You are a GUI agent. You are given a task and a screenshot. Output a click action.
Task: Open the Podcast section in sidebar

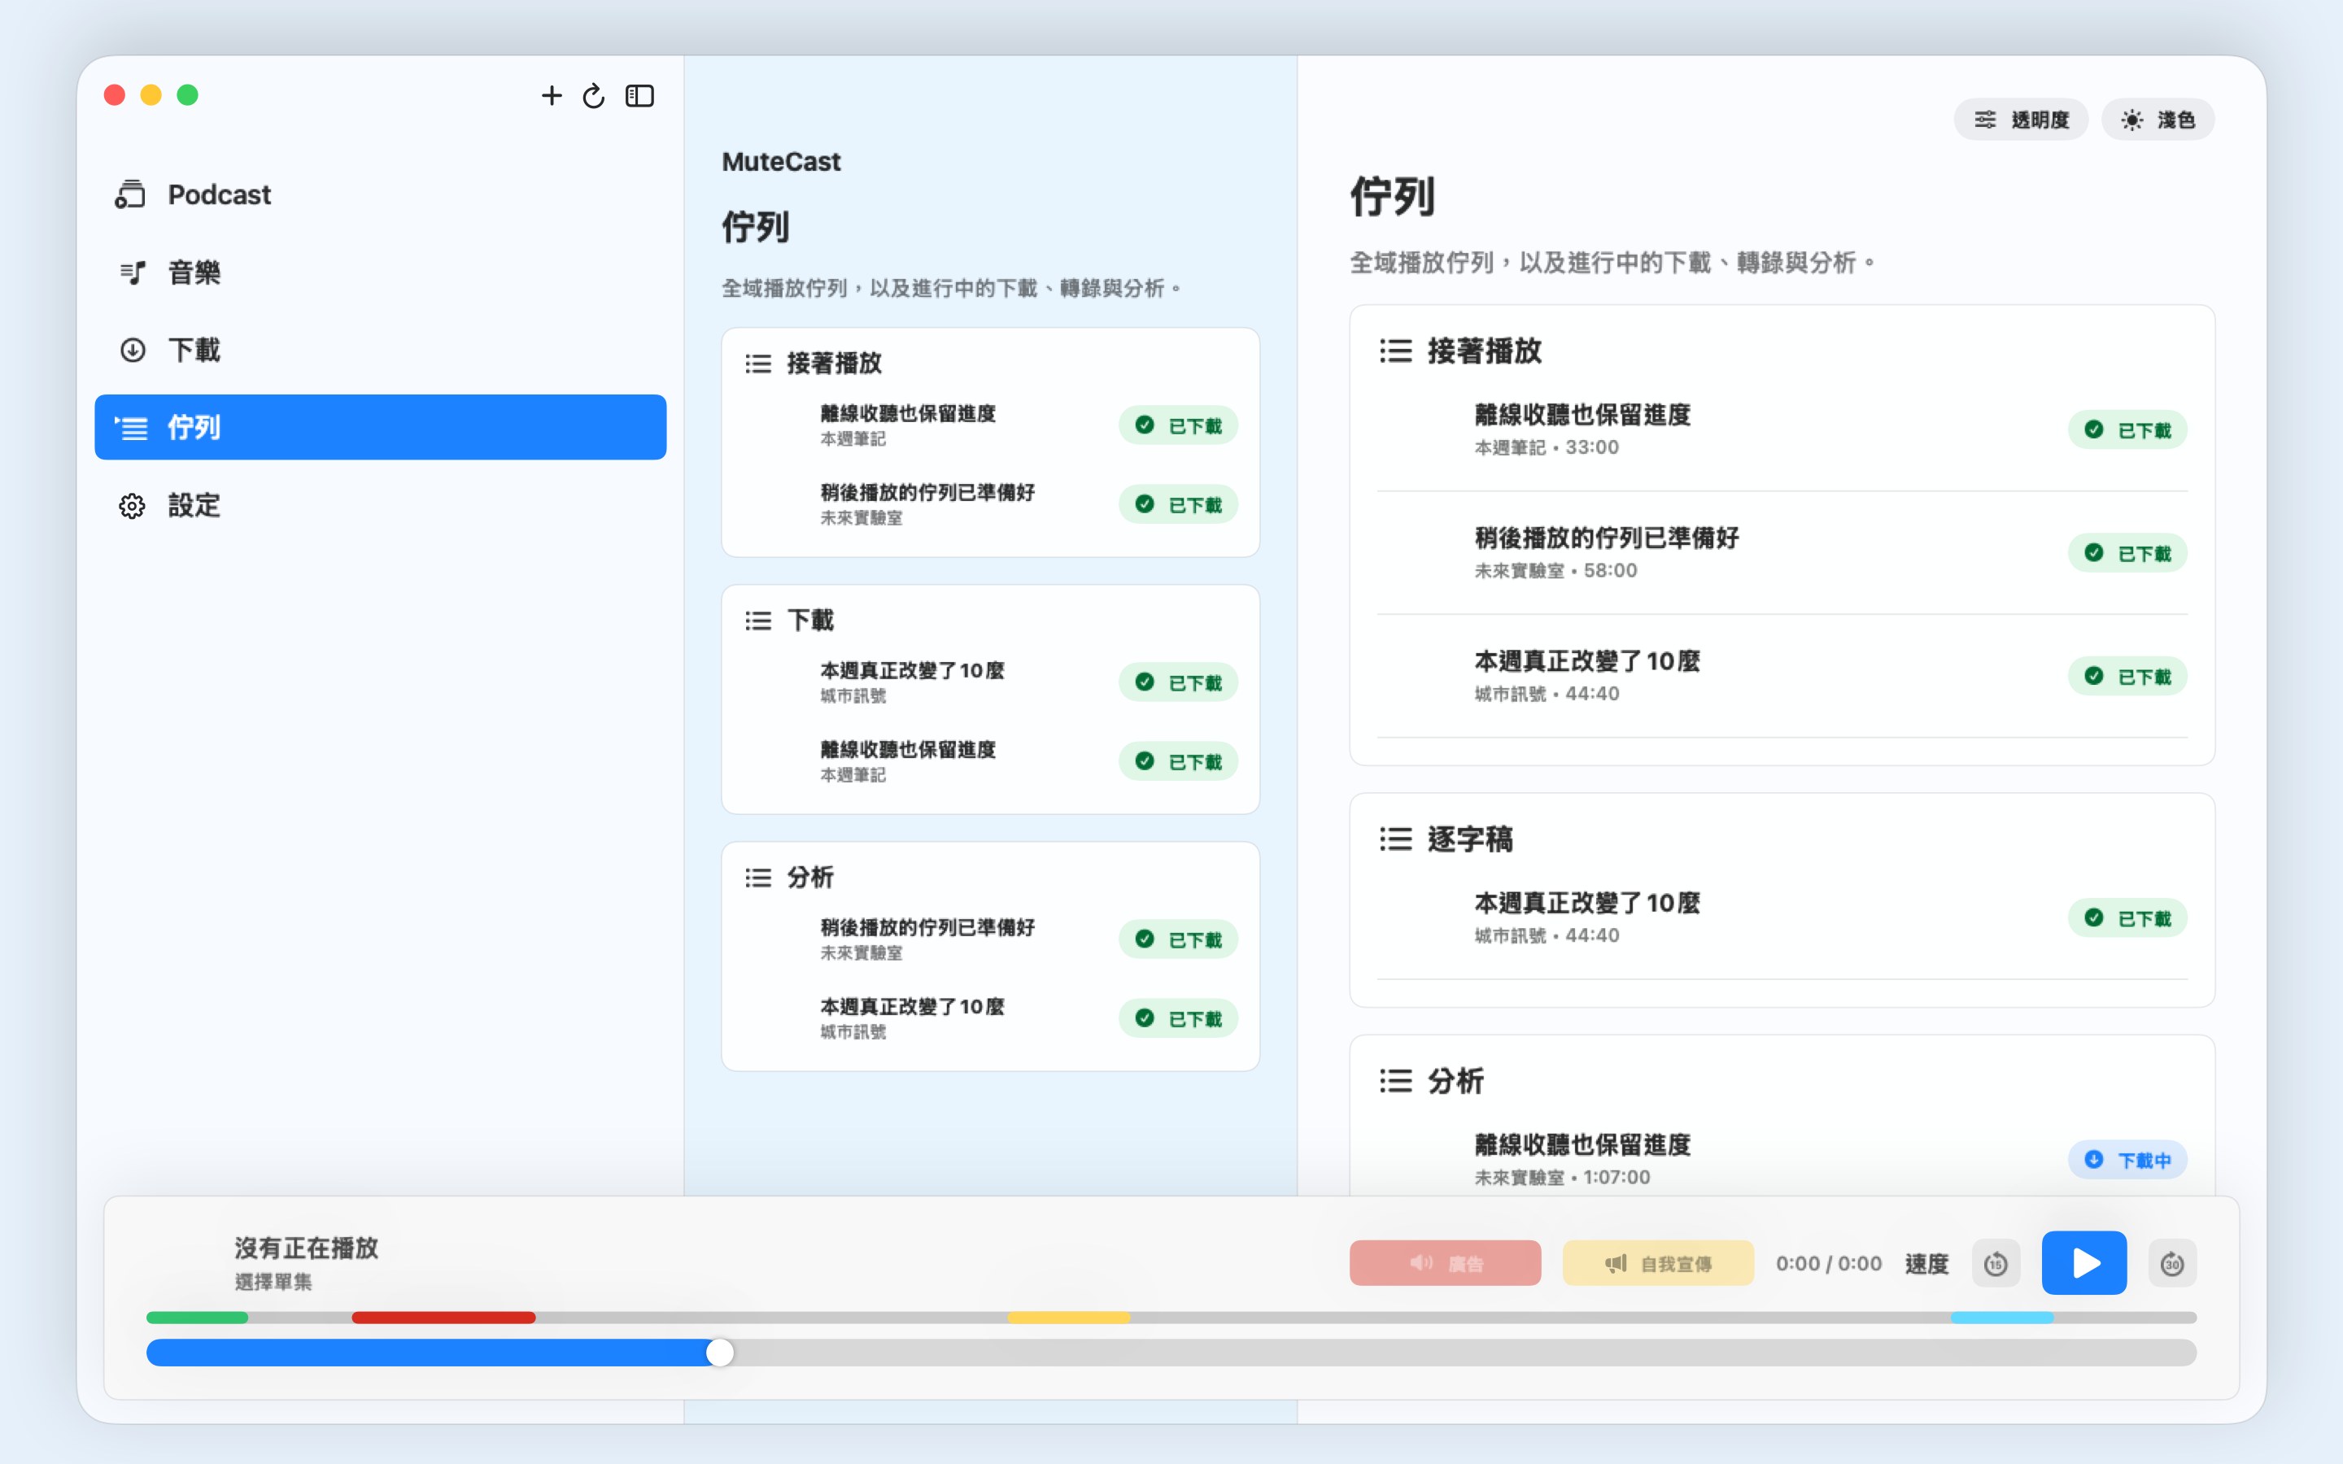pos(381,194)
